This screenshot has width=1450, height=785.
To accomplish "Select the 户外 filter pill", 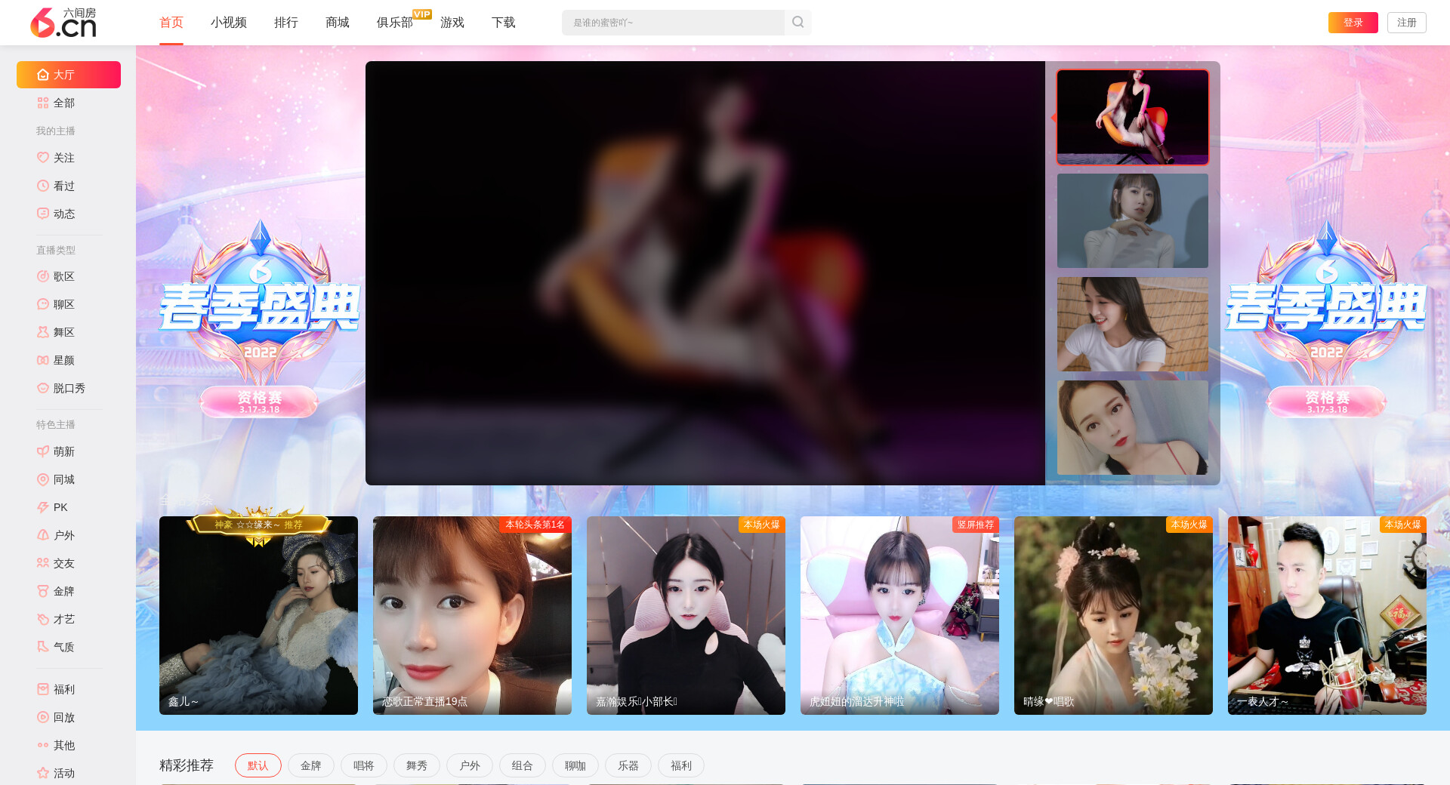I will click(x=469, y=765).
